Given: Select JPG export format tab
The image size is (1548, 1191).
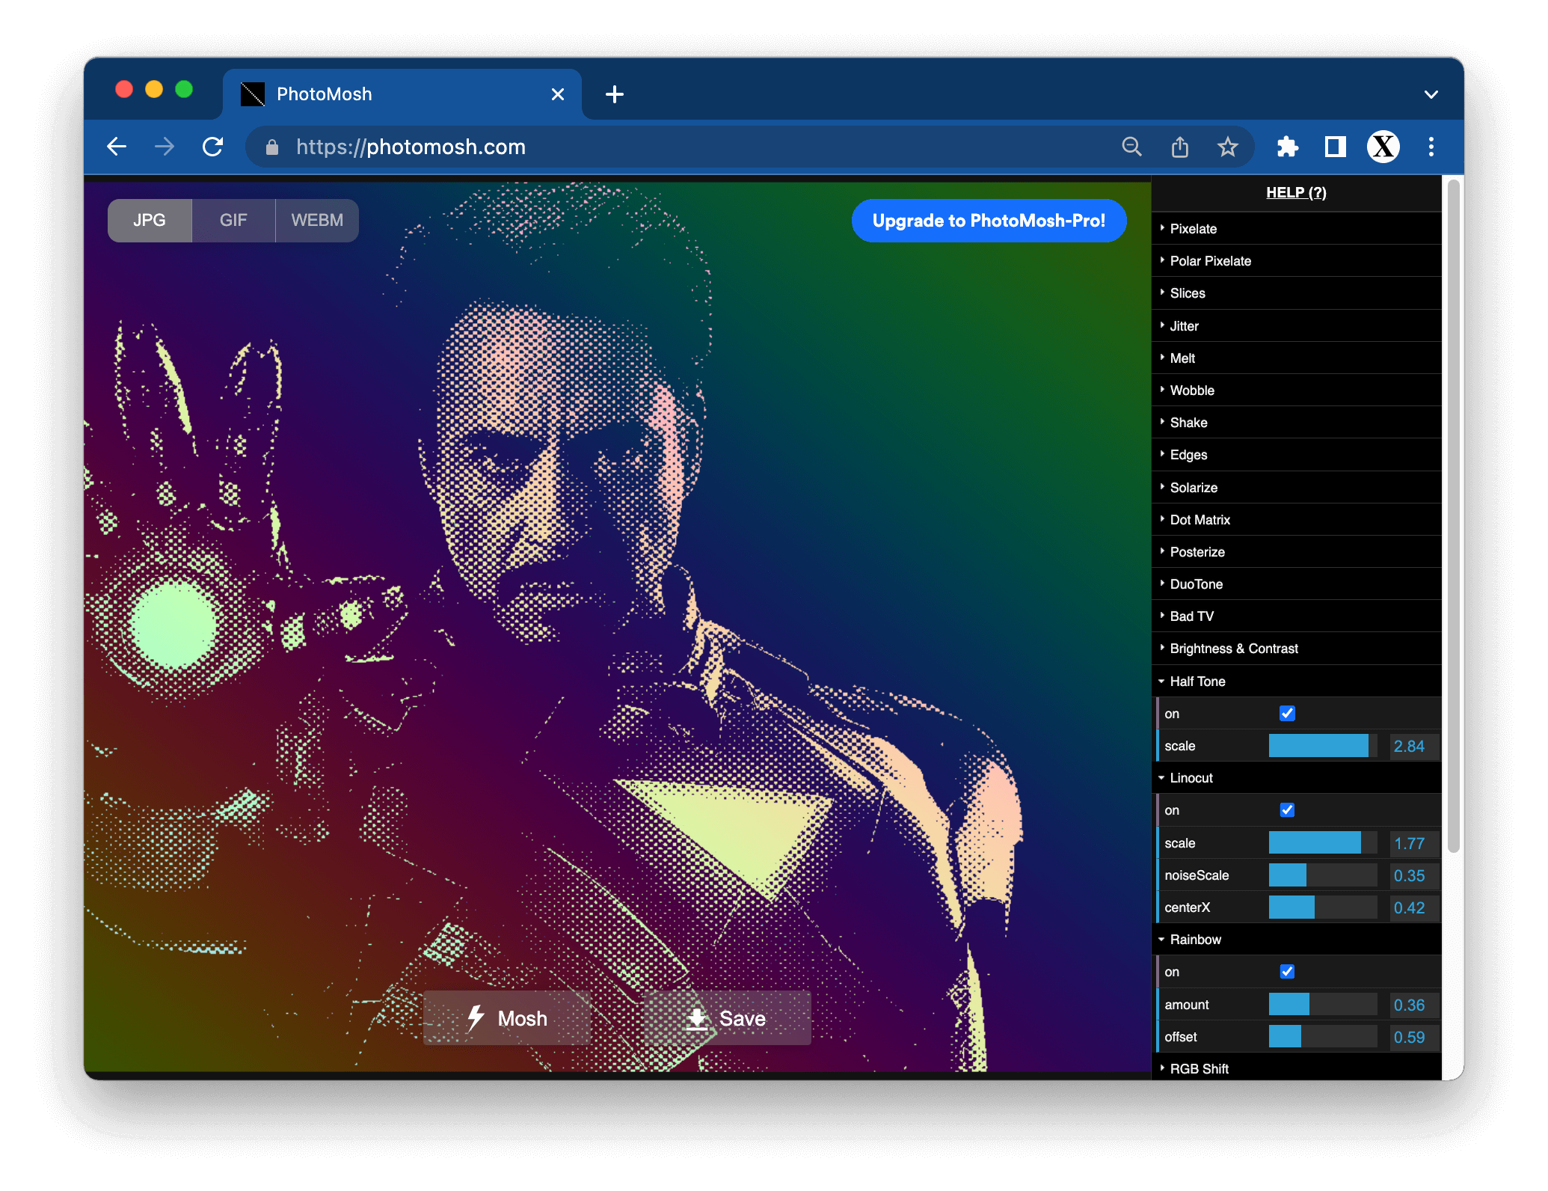Looking at the screenshot, I should coord(149,220).
